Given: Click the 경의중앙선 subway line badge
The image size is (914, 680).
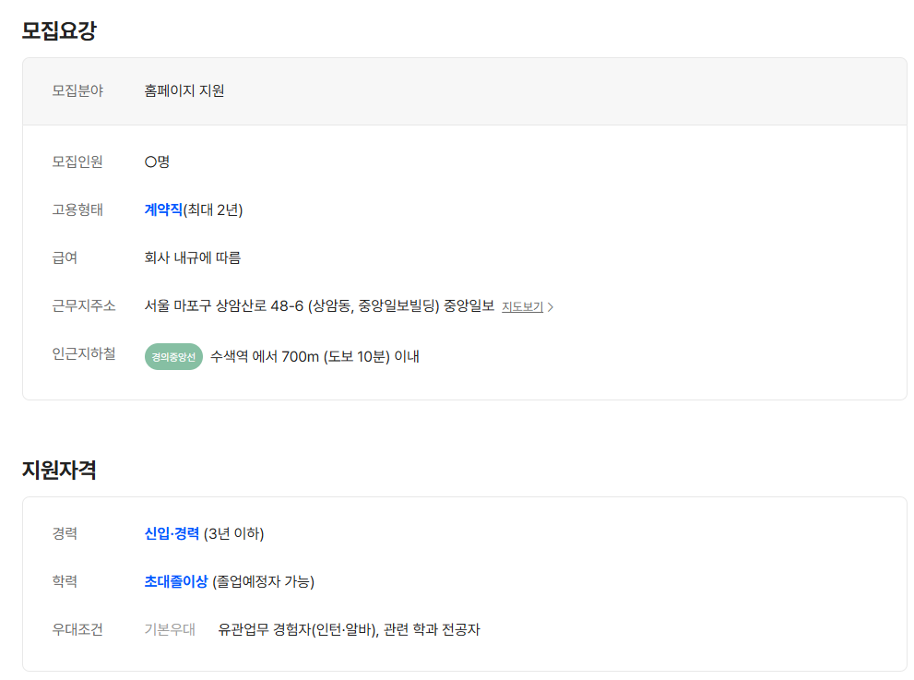Looking at the screenshot, I should 172,356.
